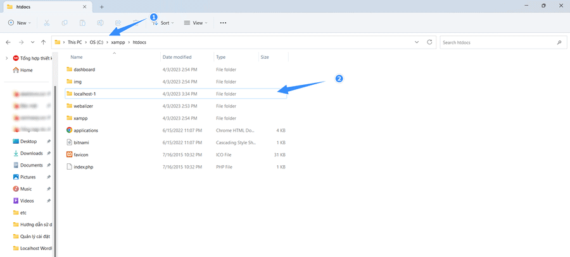Close the htdocs tab

click(85, 6)
